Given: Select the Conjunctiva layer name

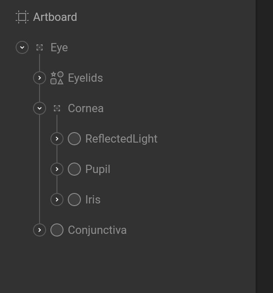Looking at the screenshot, I should [97, 230].
